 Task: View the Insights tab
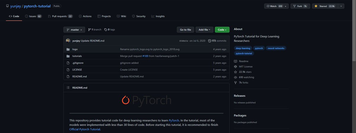click(158, 16)
